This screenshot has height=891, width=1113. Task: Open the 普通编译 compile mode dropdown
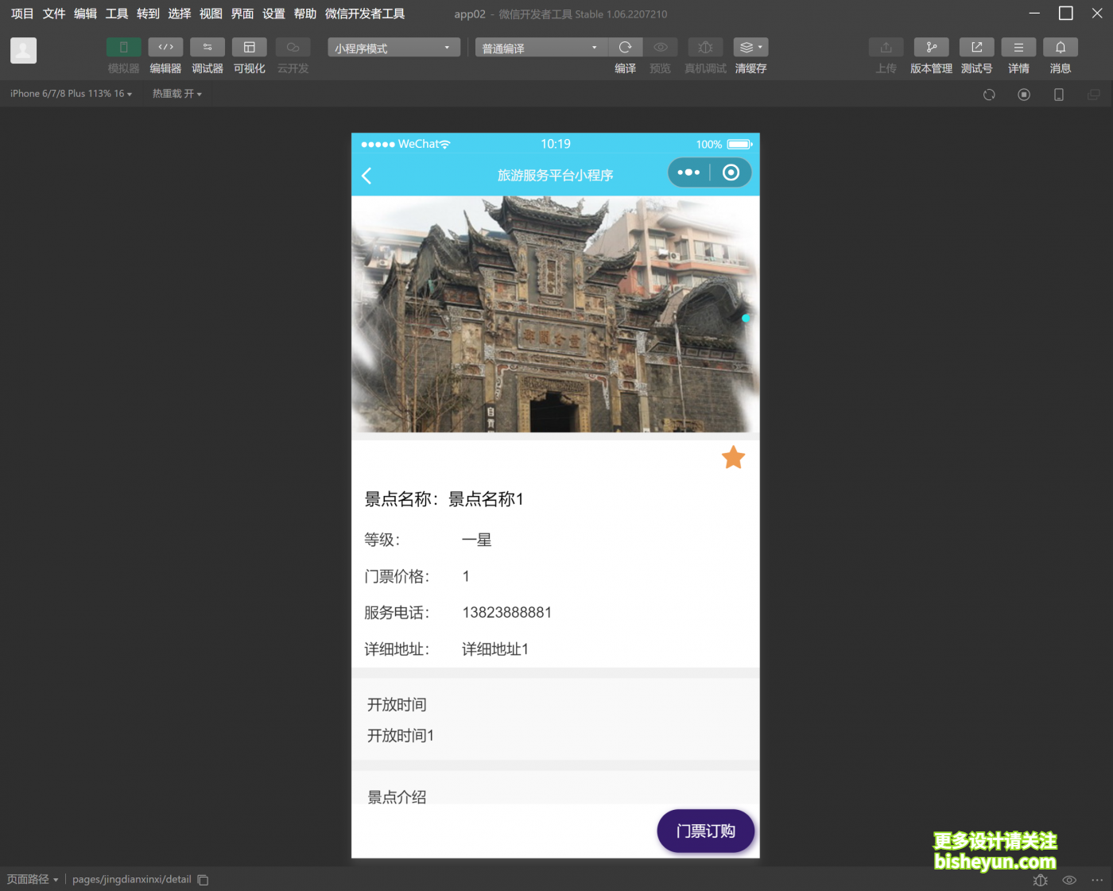(541, 48)
